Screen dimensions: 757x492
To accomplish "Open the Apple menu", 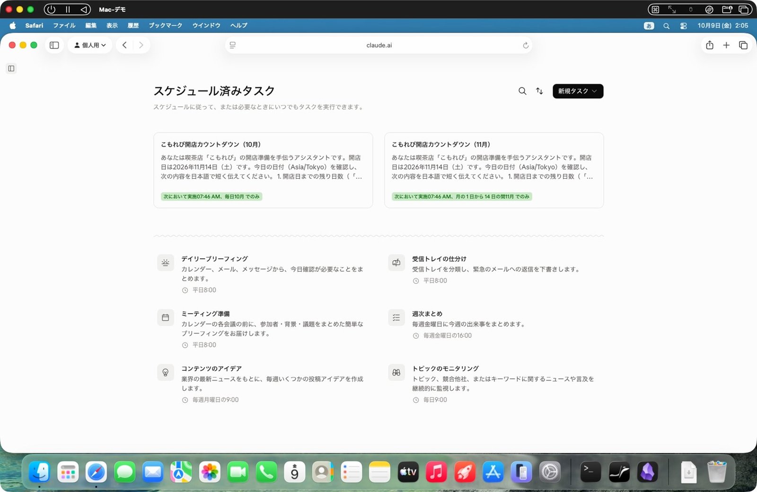I will 13,26.
